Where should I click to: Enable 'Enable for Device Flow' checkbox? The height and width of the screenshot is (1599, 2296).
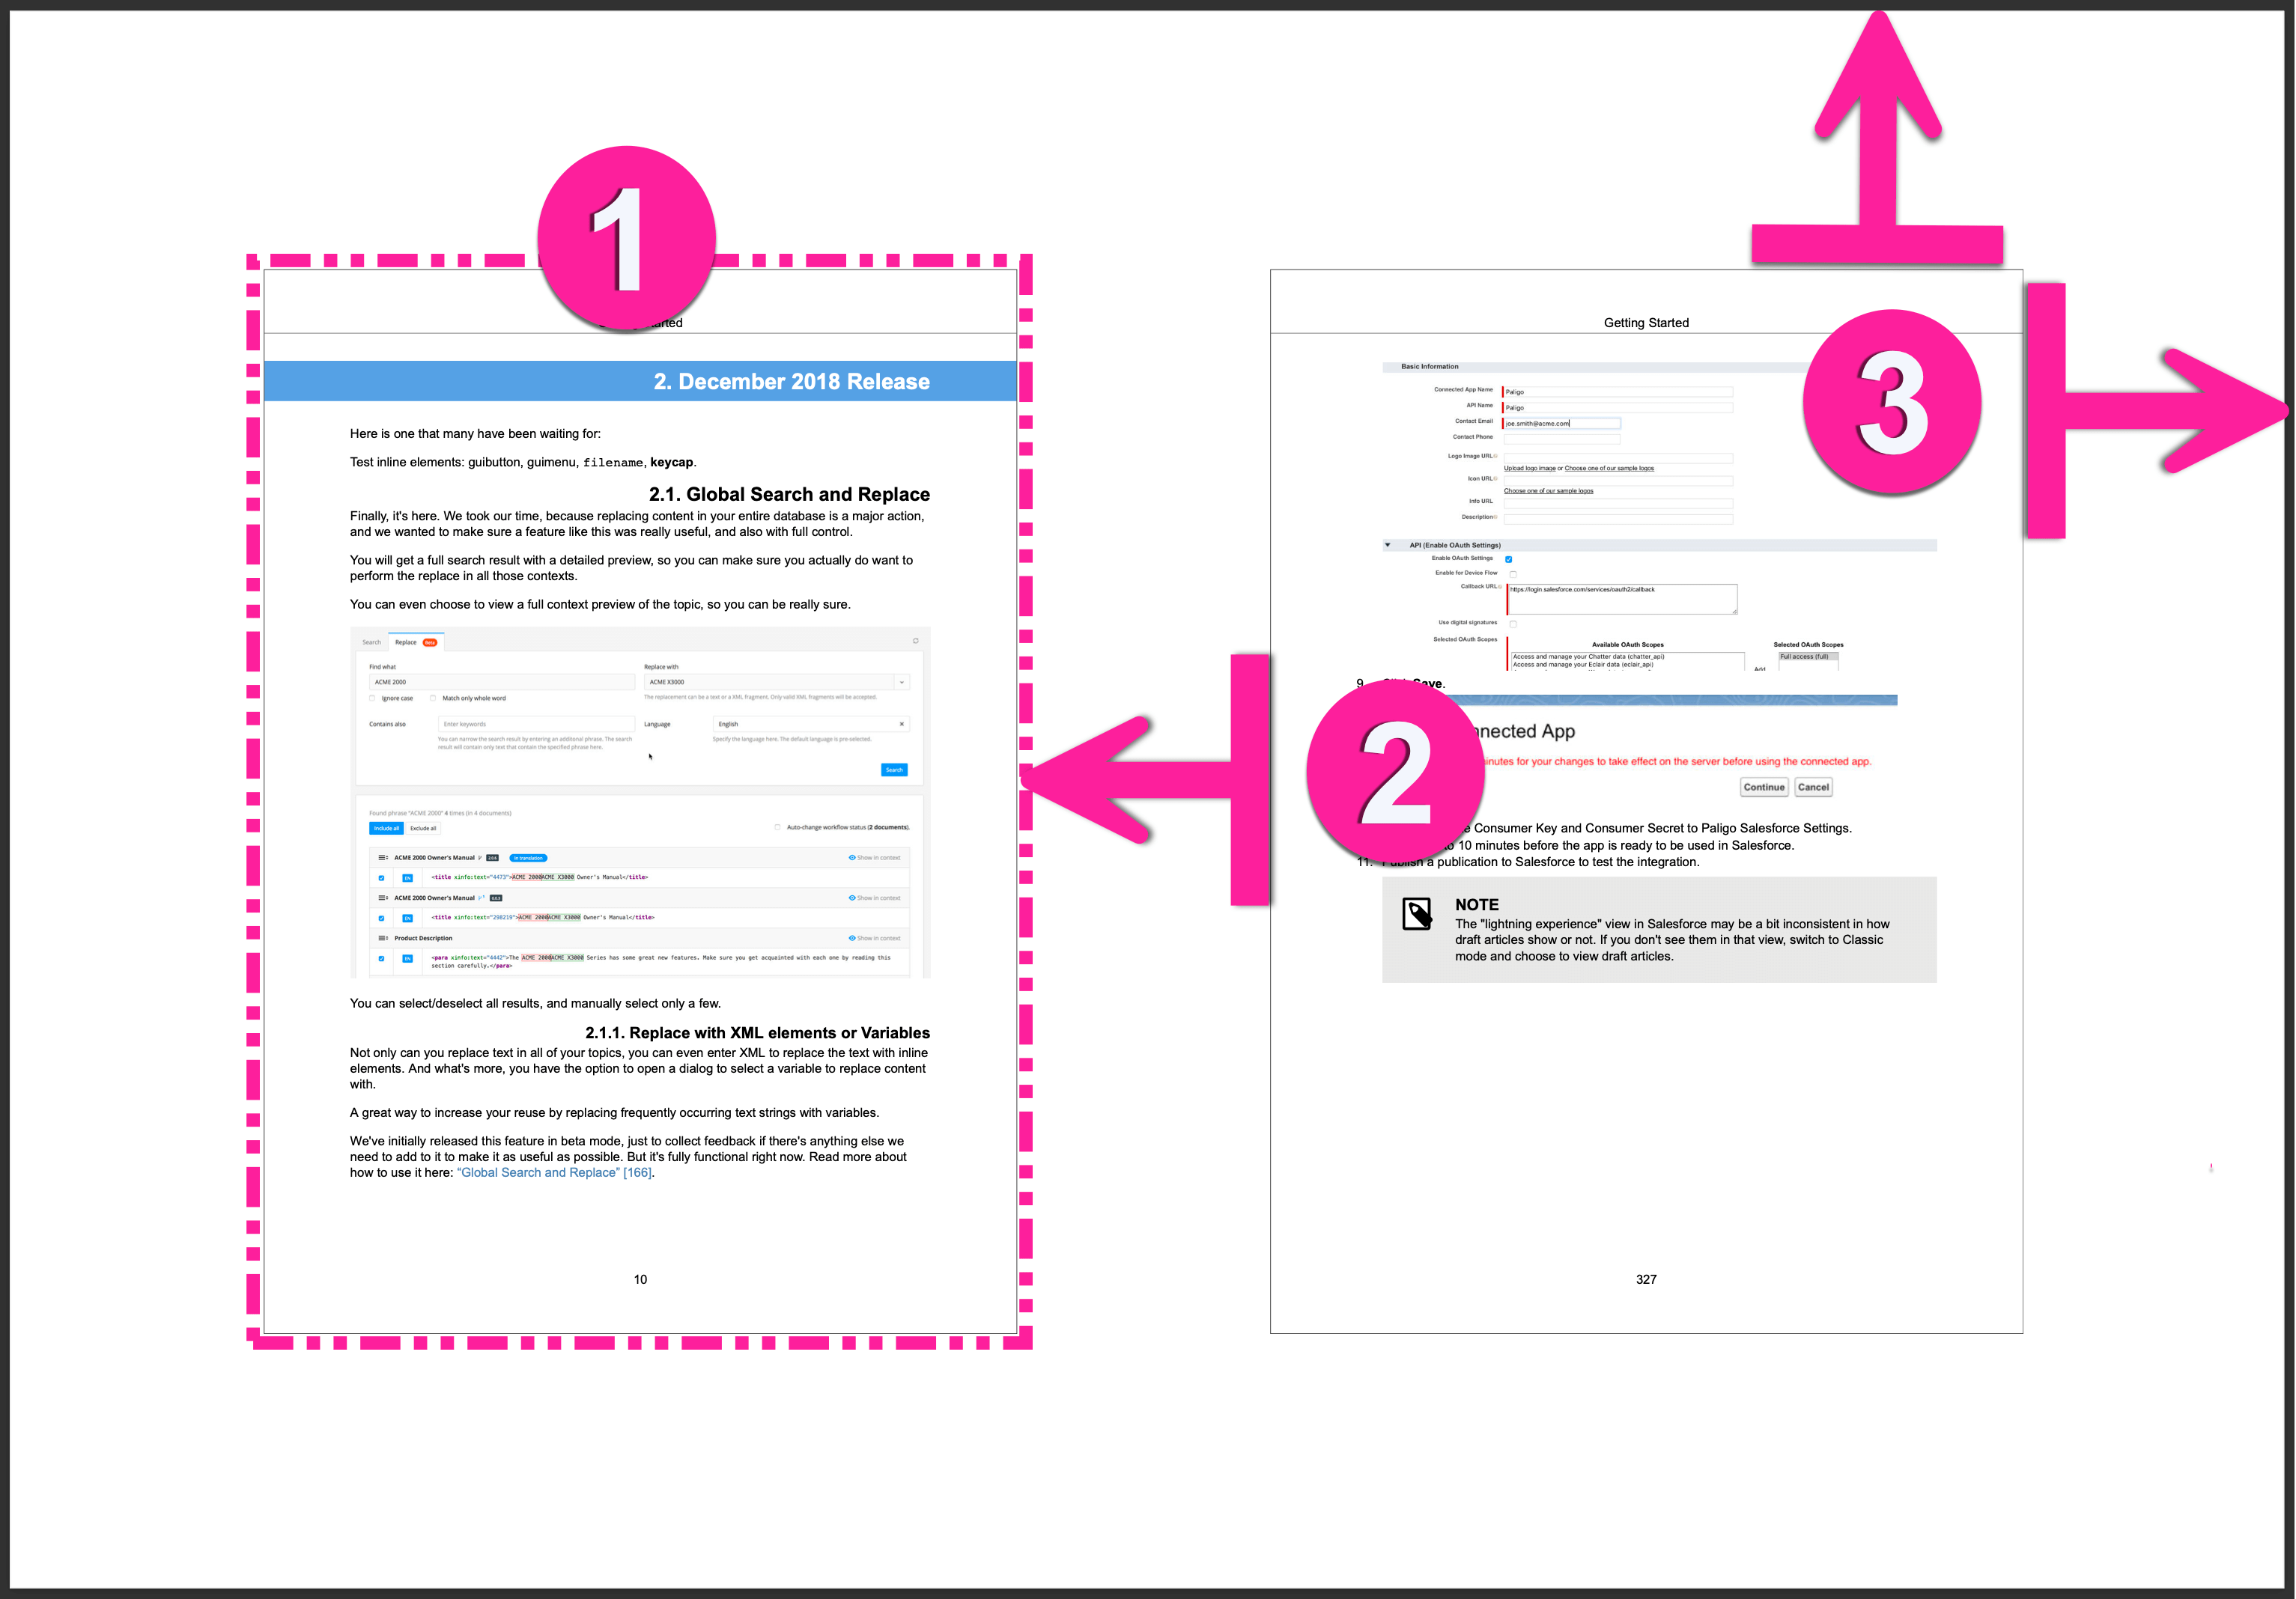pyautogui.click(x=1513, y=572)
